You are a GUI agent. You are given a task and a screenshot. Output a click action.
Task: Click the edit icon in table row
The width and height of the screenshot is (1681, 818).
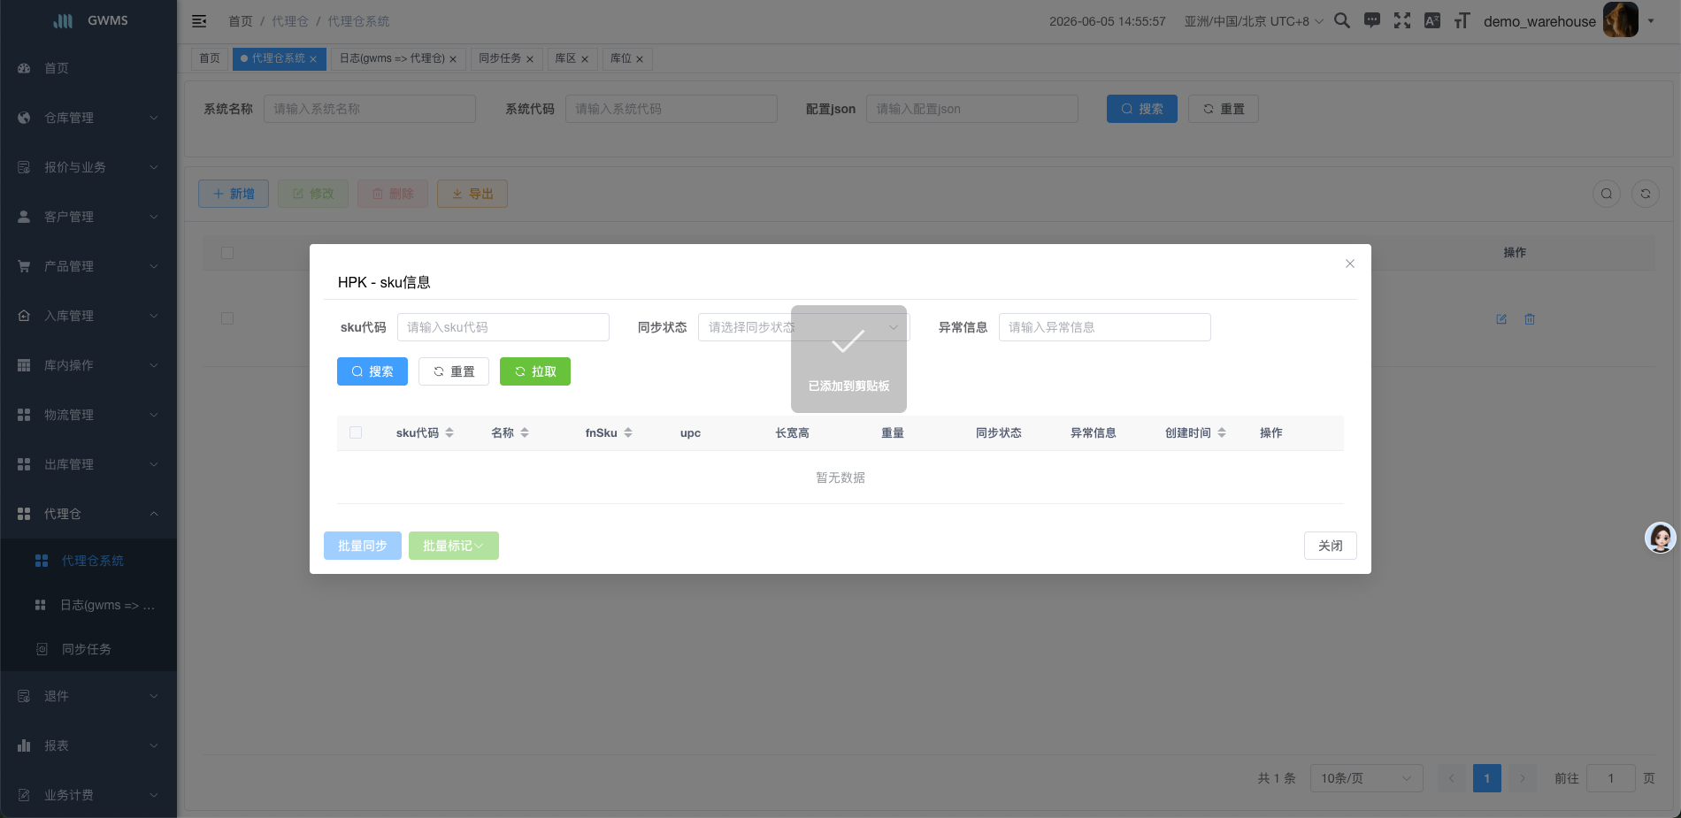coord(1501,319)
